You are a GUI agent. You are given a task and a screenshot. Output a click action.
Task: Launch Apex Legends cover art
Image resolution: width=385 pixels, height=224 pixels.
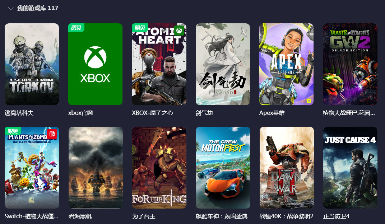[x=286, y=64]
